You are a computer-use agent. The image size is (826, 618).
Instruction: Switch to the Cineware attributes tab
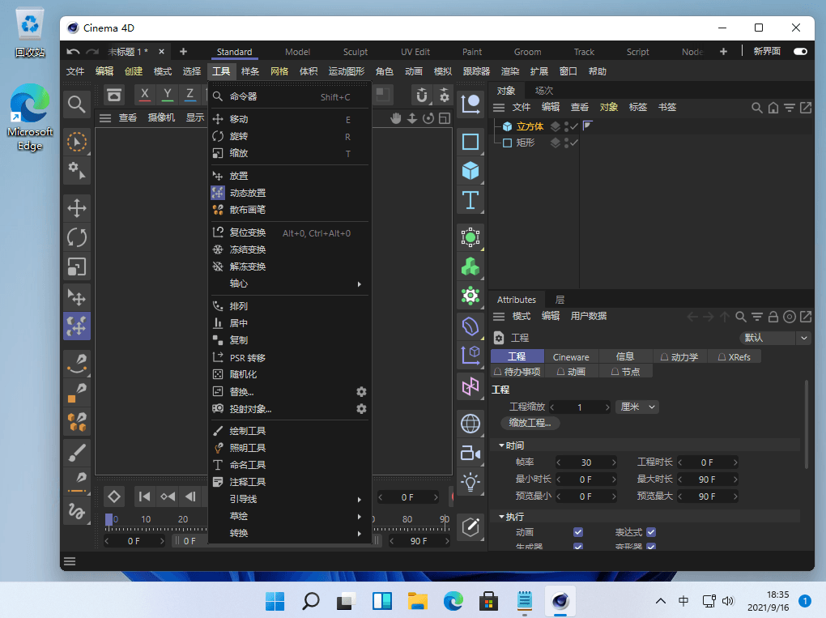click(x=571, y=356)
